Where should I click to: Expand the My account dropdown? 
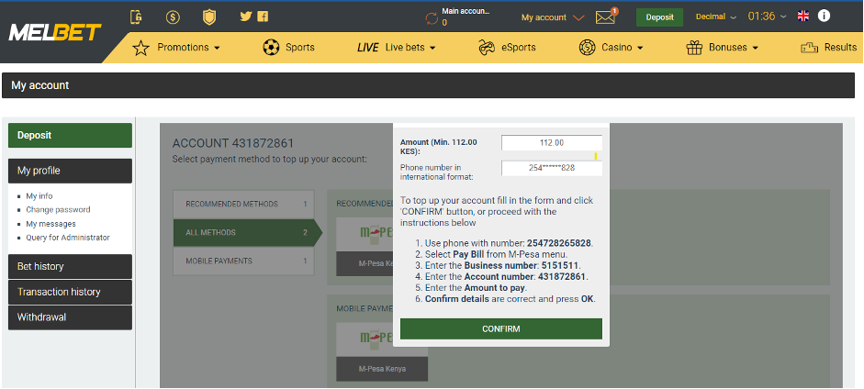pos(553,17)
